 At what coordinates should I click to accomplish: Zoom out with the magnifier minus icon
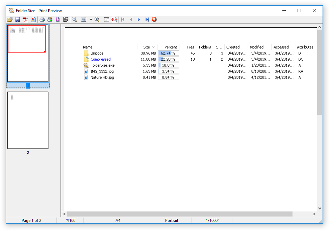(74, 20)
